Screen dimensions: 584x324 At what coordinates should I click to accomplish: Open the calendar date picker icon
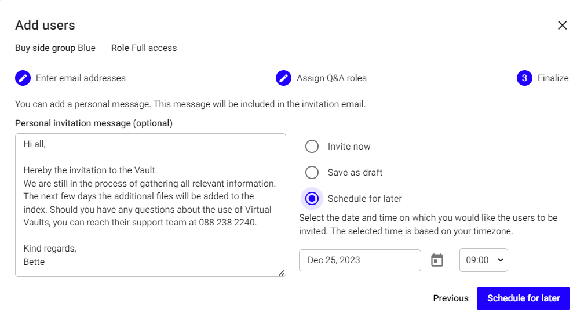(437, 260)
